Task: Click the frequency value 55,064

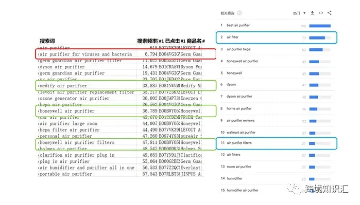Action: (x=150, y=161)
